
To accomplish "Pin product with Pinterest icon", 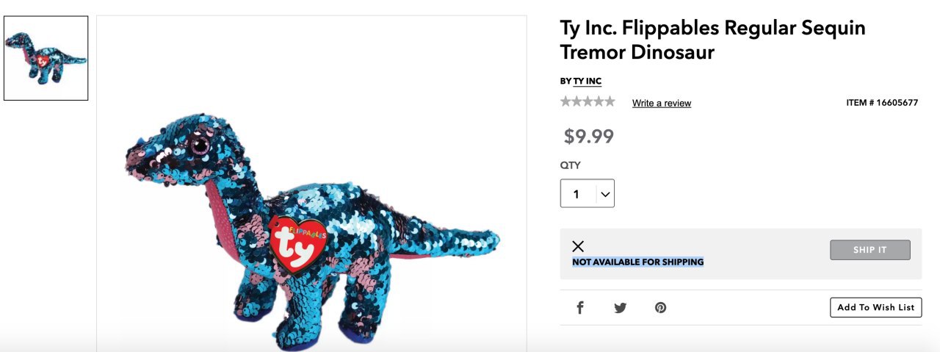I will (x=661, y=308).
